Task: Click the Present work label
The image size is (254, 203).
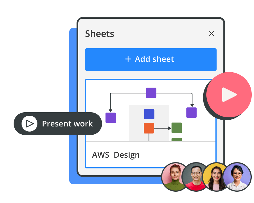Action: (x=67, y=124)
